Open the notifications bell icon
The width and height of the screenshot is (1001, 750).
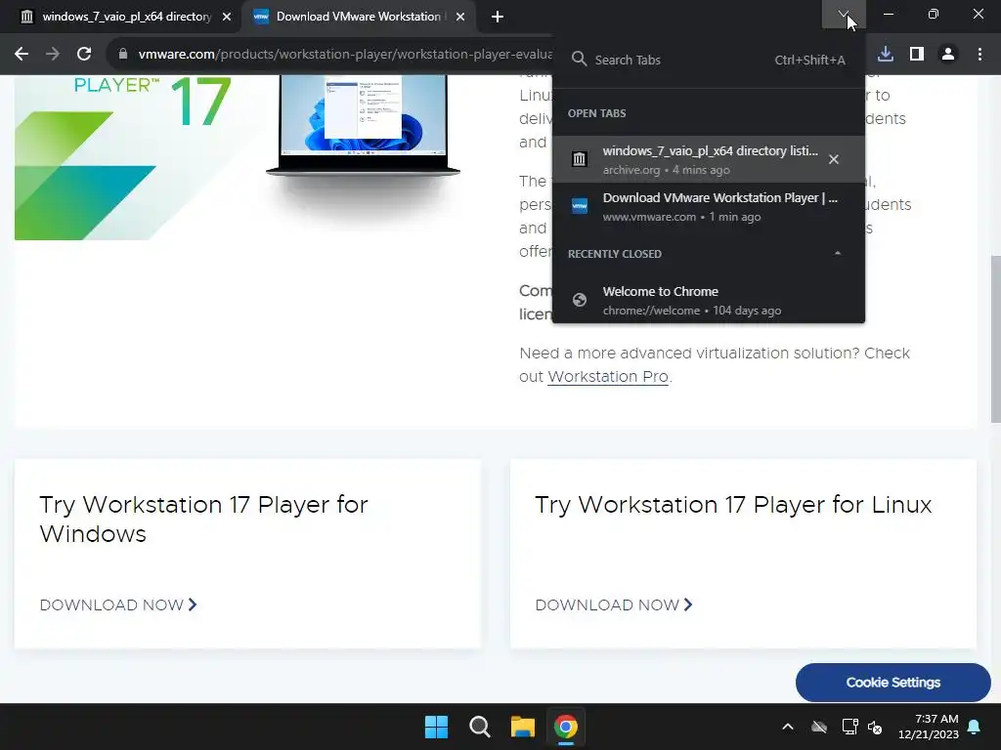pos(975,727)
